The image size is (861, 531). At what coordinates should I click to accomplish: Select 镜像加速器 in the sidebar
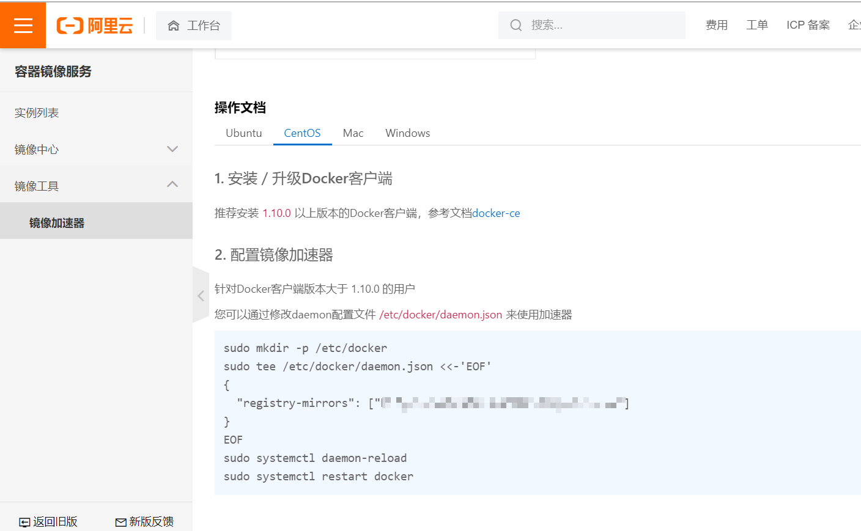point(96,223)
